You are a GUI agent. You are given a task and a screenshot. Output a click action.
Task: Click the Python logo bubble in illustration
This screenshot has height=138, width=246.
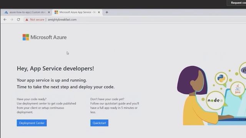click(x=221, y=78)
